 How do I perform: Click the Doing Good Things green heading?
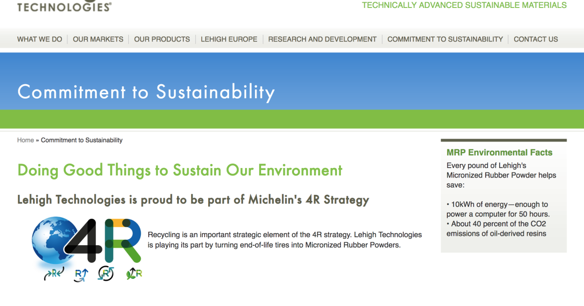pos(180,170)
